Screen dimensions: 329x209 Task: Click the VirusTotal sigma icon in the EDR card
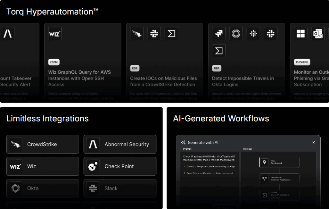pos(171,34)
